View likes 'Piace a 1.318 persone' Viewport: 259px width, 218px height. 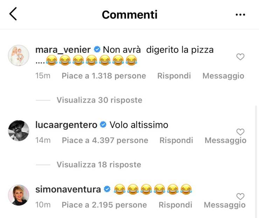(x=104, y=76)
